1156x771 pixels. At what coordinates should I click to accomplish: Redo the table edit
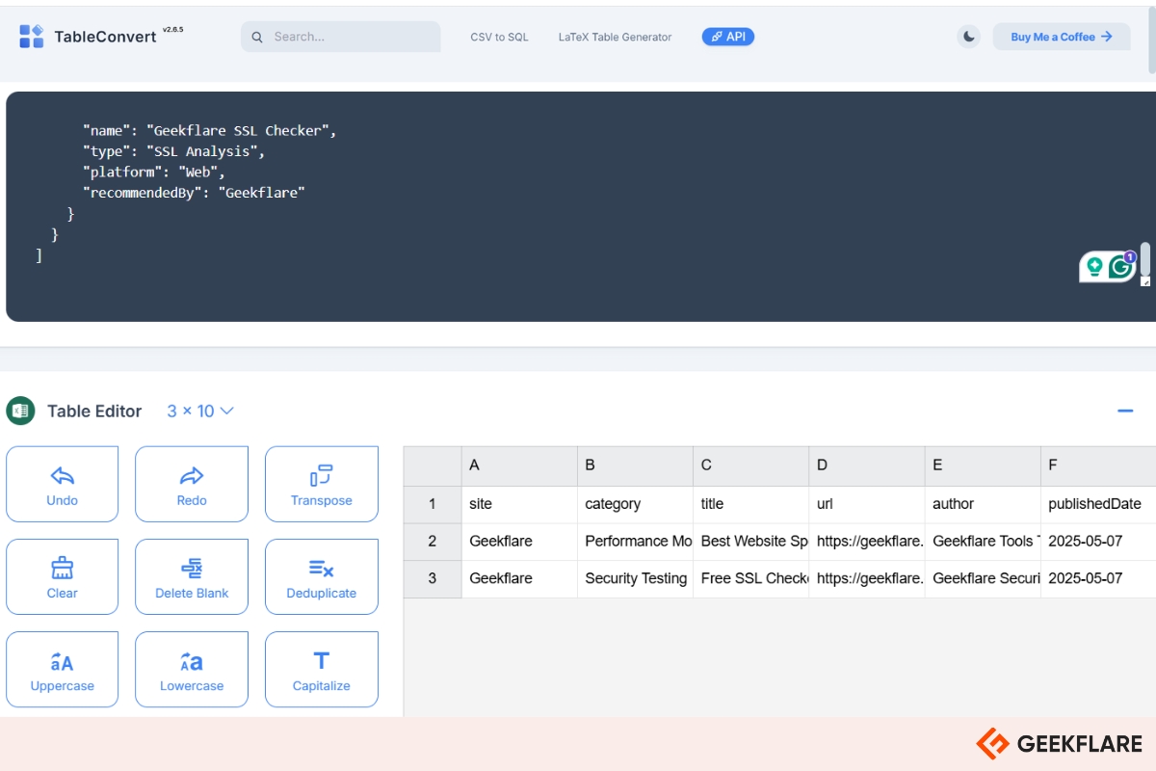click(192, 484)
